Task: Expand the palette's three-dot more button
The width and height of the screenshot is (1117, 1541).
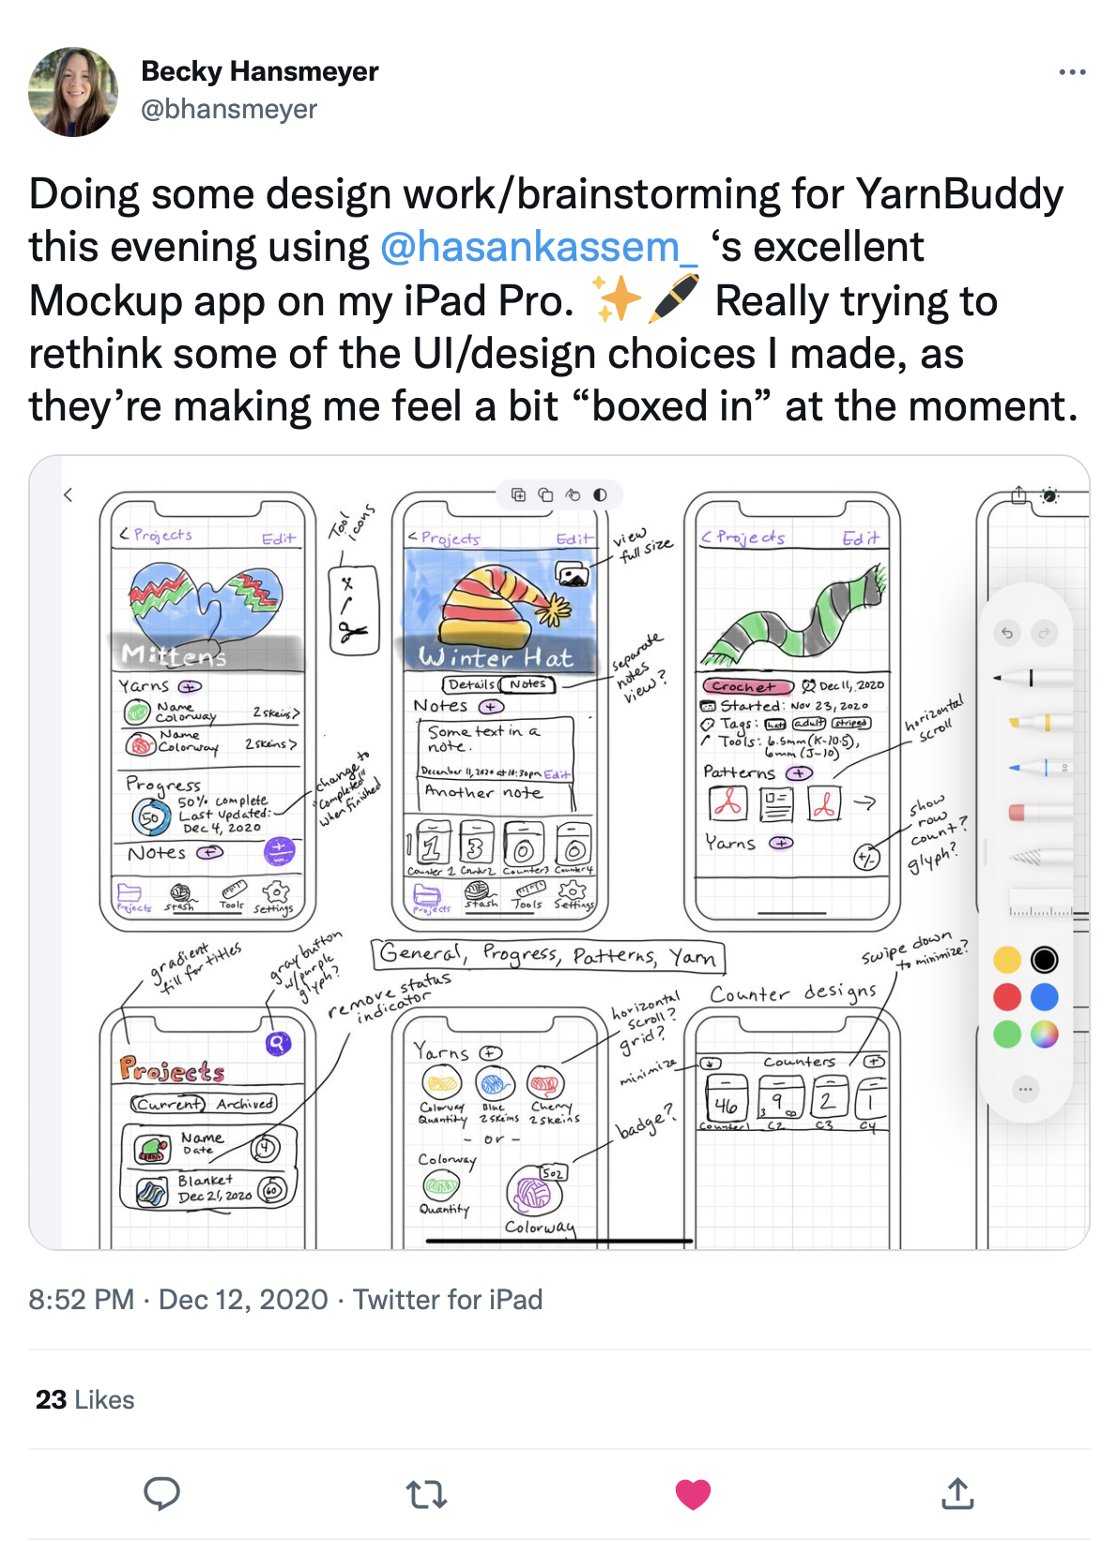Action: (1025, 1090)
